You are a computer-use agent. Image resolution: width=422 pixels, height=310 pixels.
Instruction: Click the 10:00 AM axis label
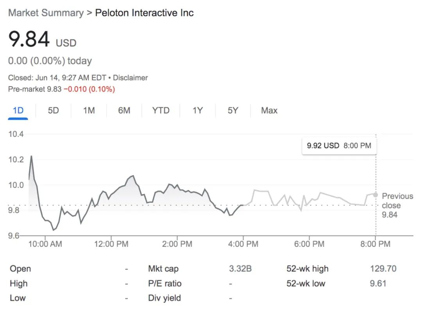(45, 244)
